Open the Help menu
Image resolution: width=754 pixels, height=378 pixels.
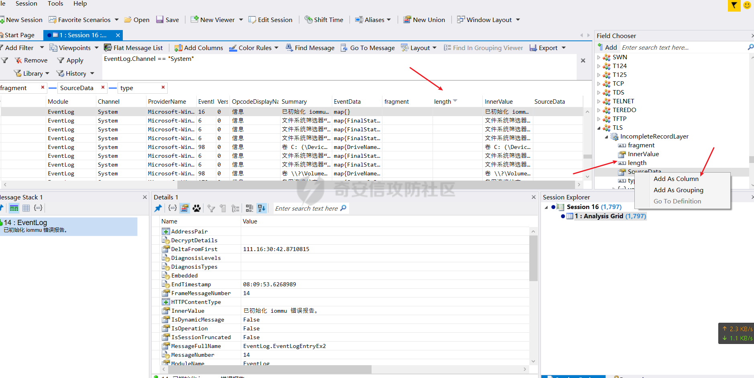coord(80,4)
